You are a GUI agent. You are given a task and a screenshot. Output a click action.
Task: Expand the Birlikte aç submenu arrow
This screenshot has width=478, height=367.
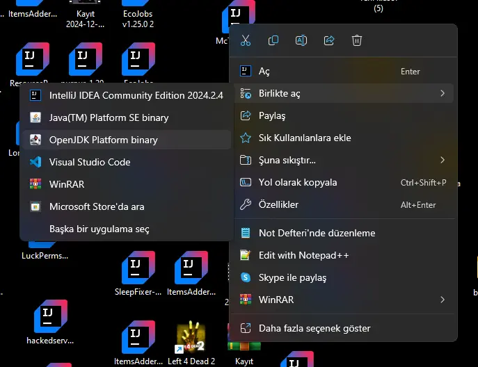click(x=443, y=93)
